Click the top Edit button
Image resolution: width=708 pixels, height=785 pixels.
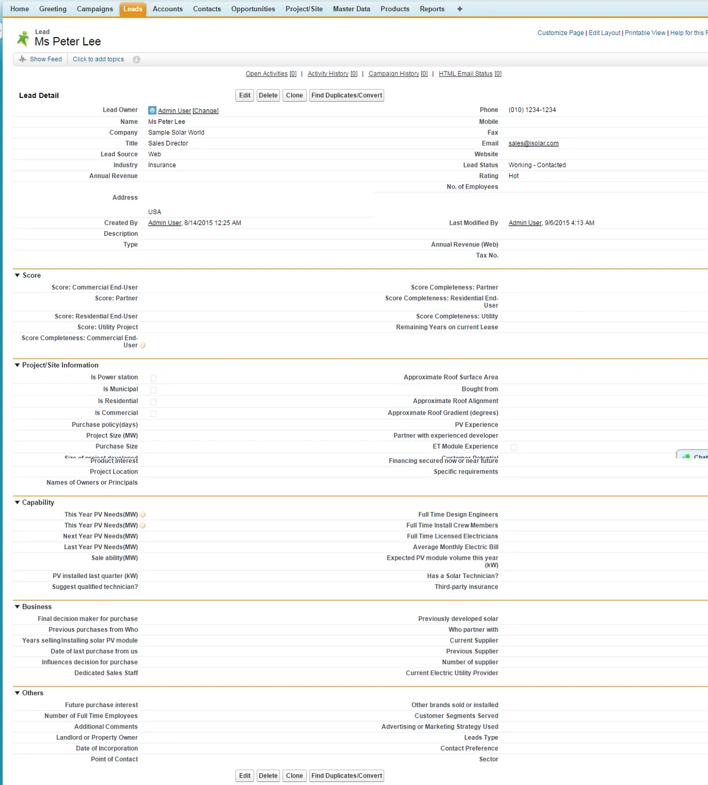[245, 96]
